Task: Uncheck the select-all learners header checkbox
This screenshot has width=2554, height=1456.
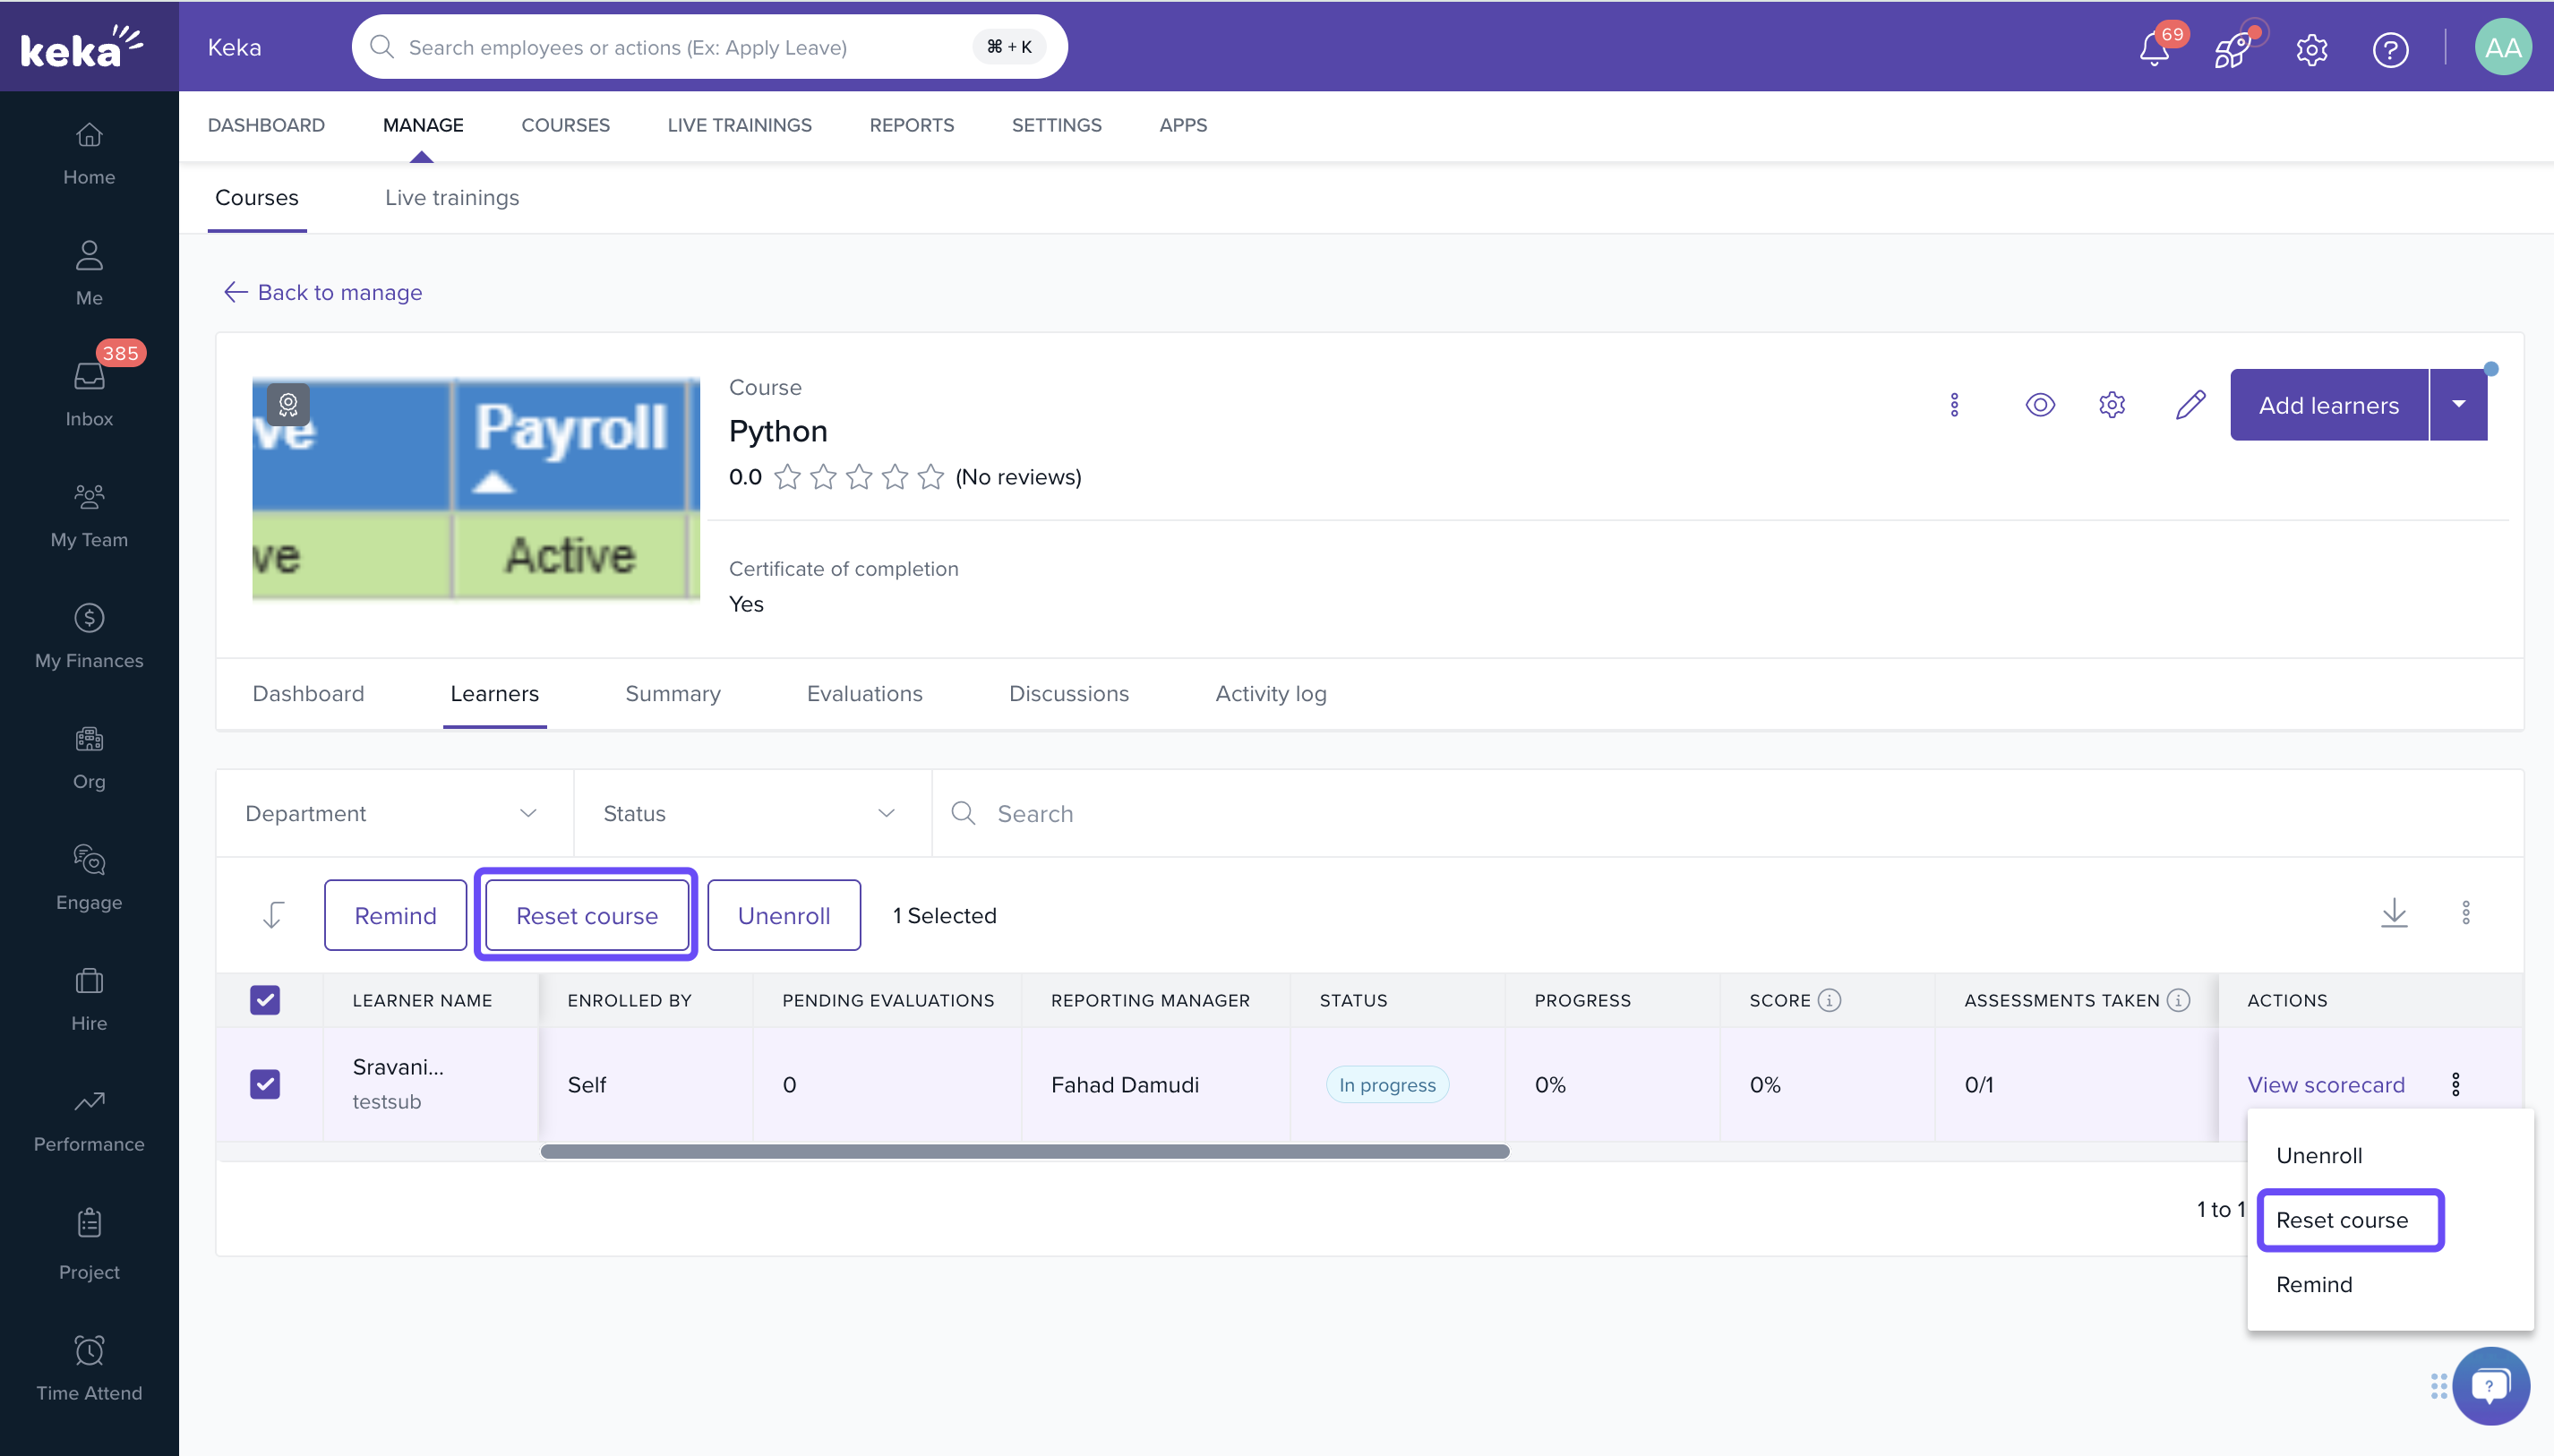Action: (265, 1000)
